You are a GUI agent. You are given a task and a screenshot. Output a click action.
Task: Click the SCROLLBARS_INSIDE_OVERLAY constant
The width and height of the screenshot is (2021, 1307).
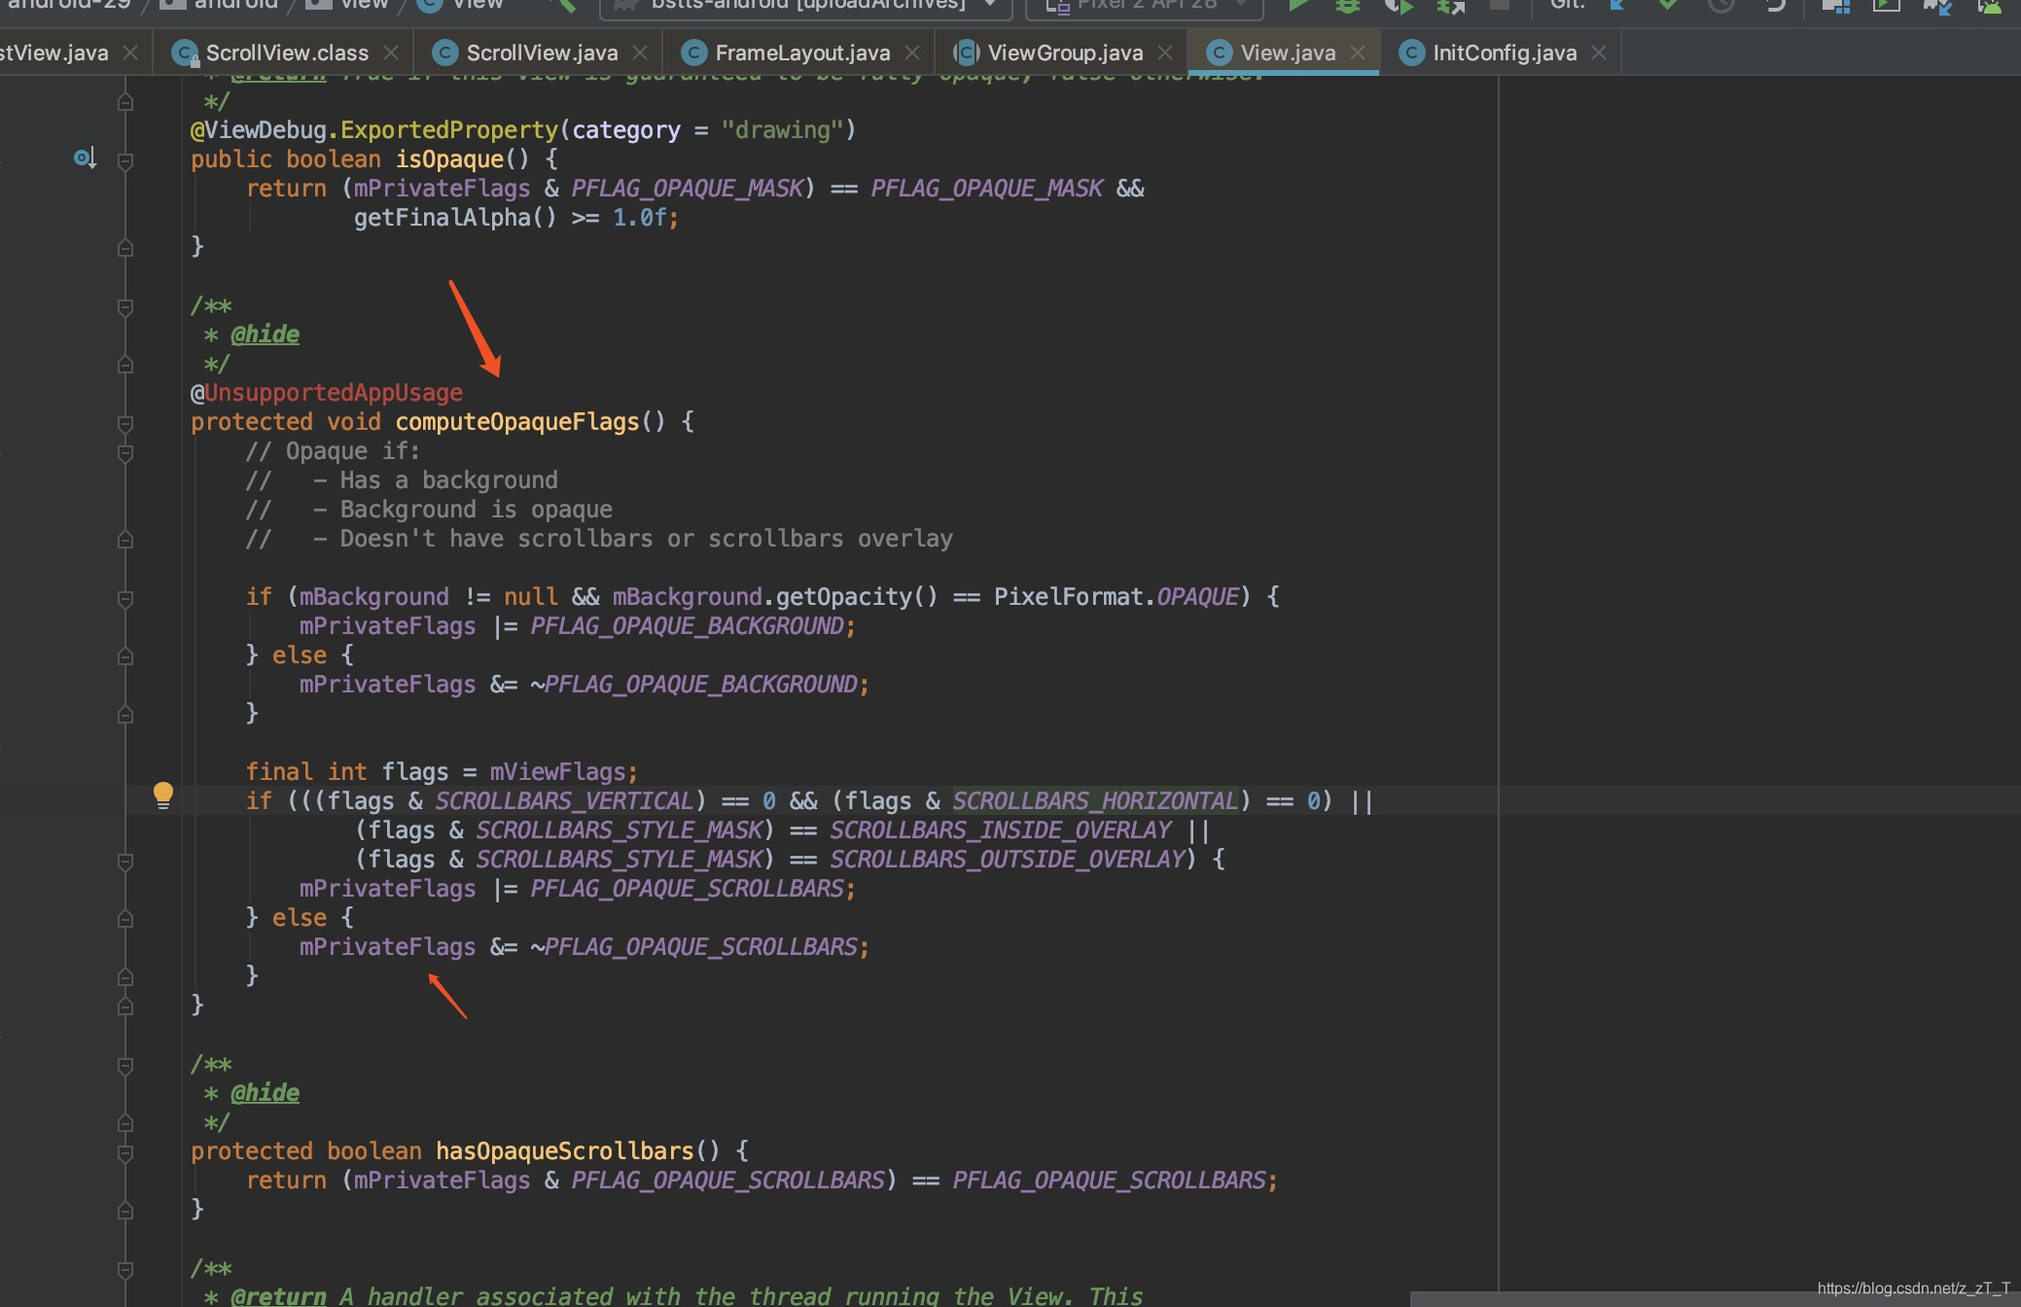[1001, 830]
